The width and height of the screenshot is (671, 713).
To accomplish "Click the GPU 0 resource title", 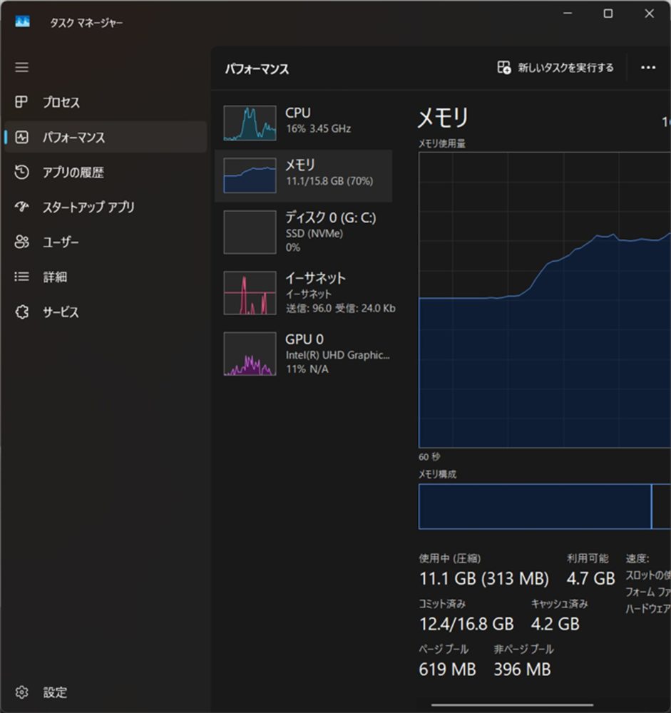I will [x=304, y=339].
